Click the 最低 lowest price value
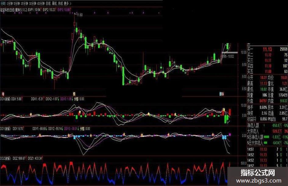 coord(264,89)
